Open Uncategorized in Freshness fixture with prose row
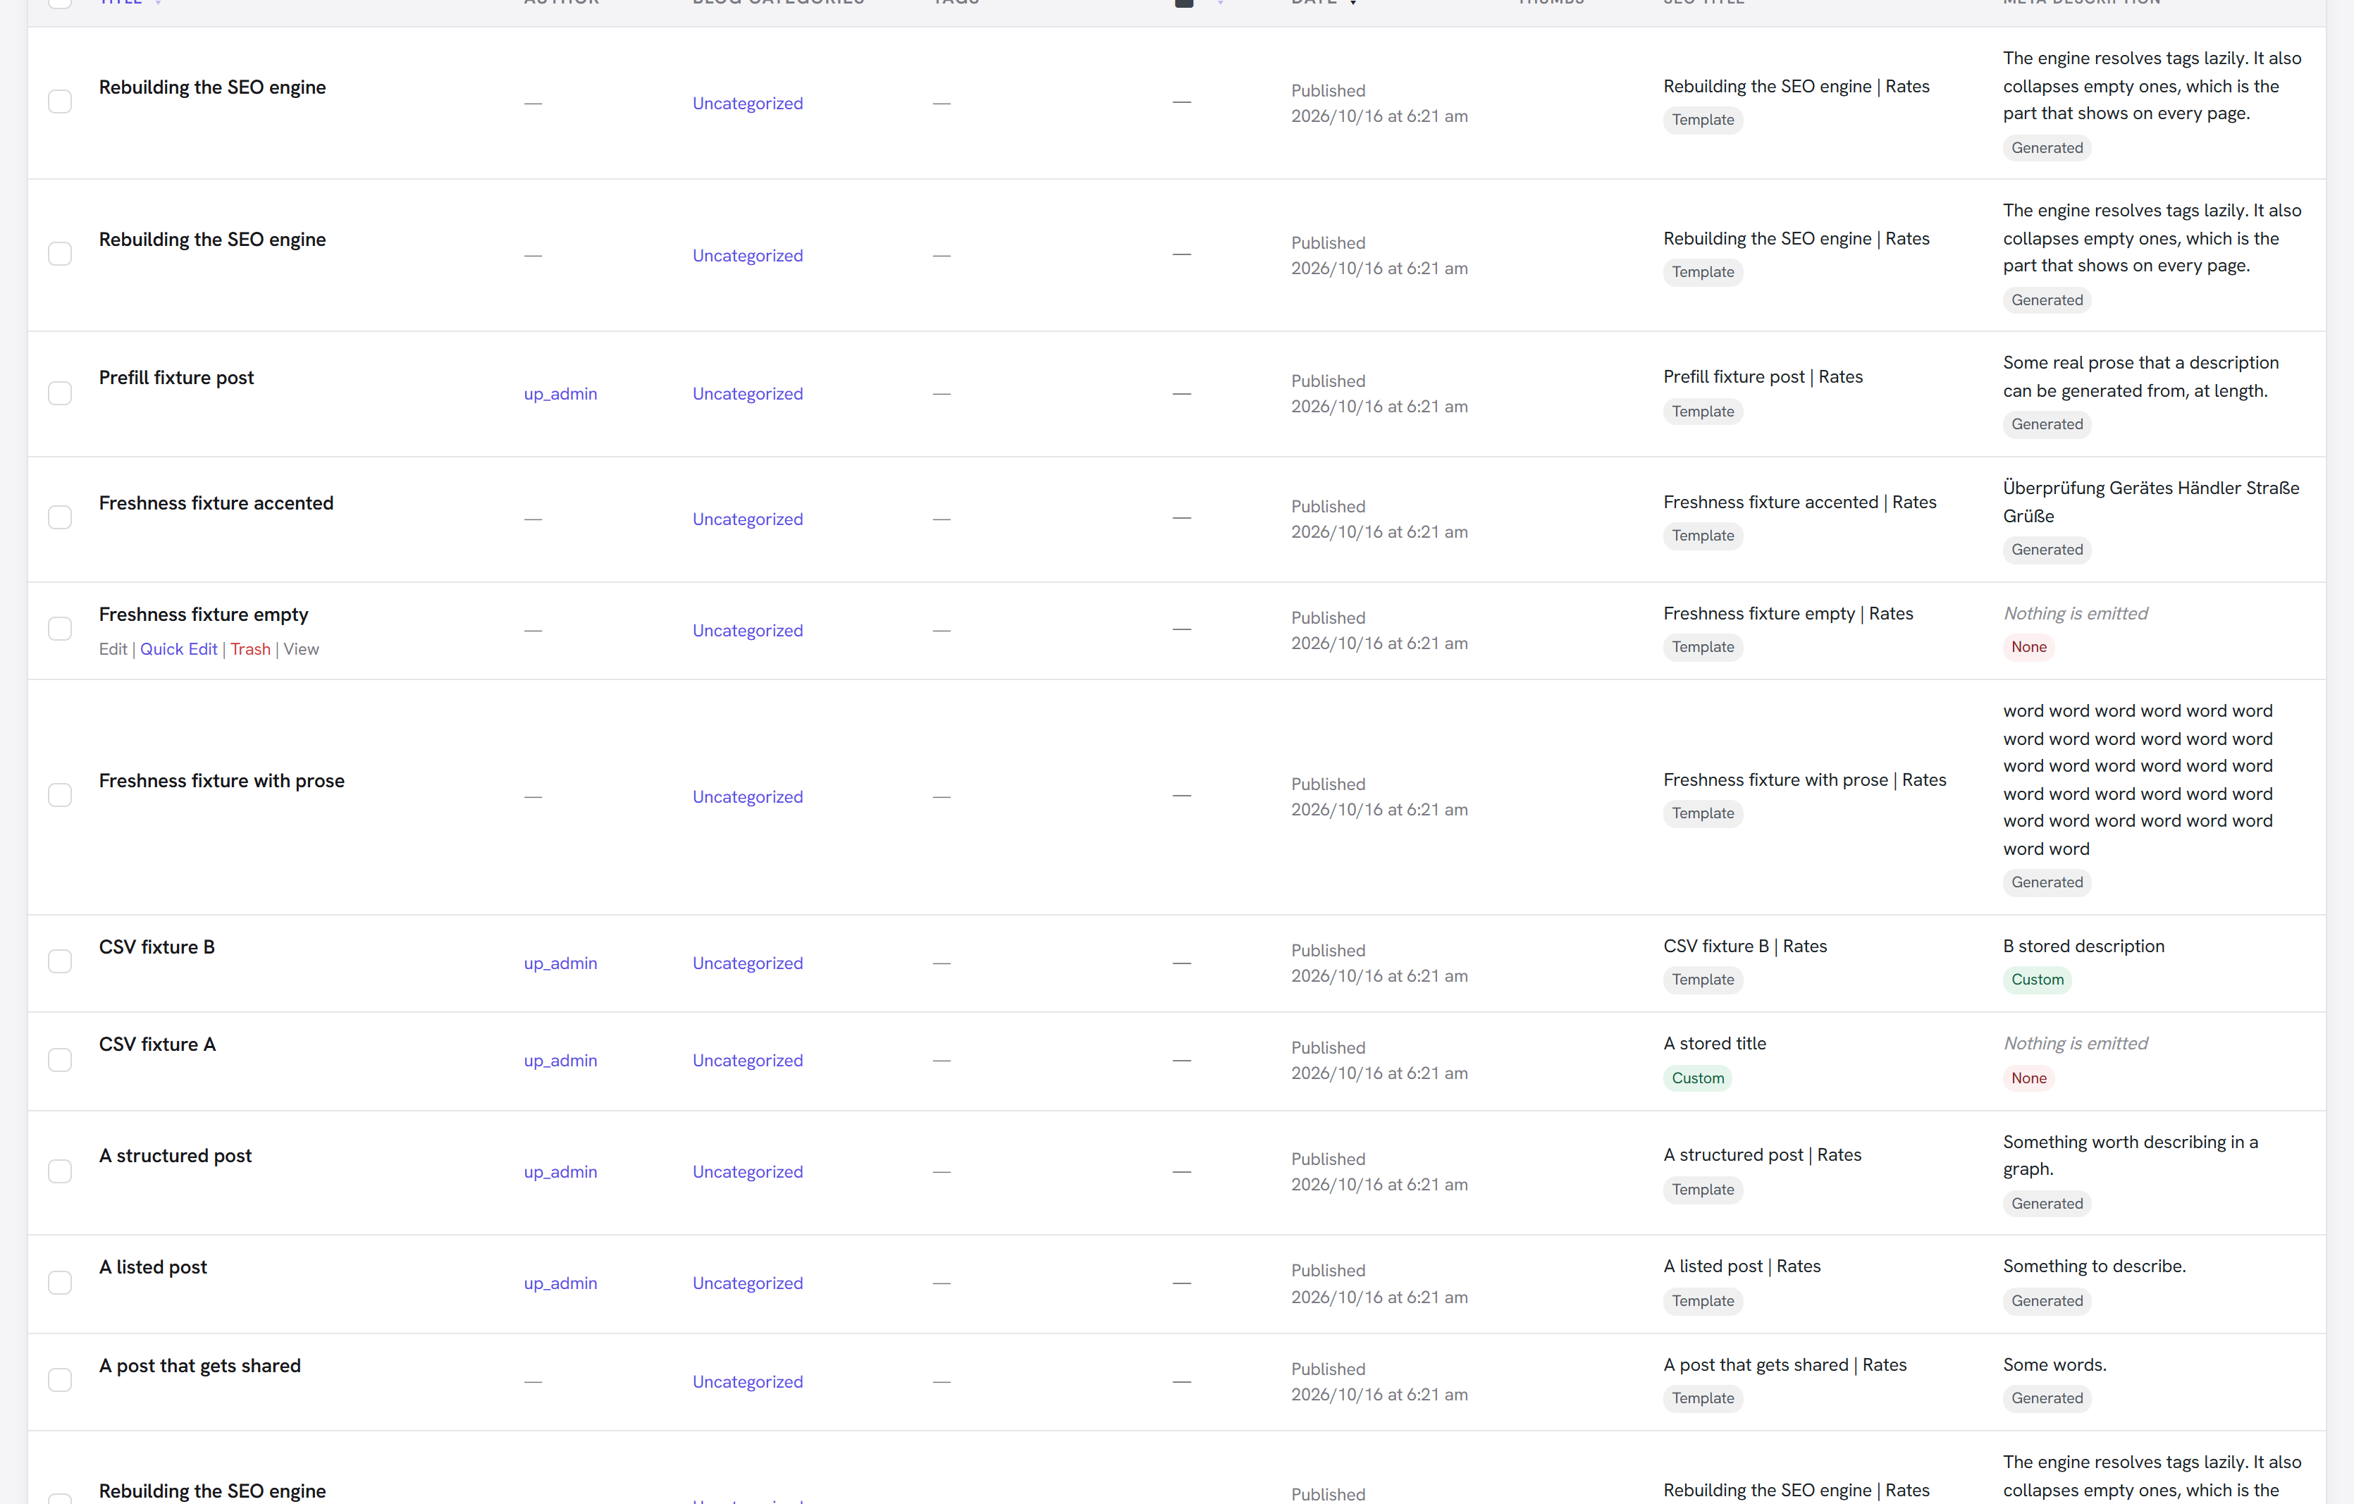 click(x=748, y=796)
